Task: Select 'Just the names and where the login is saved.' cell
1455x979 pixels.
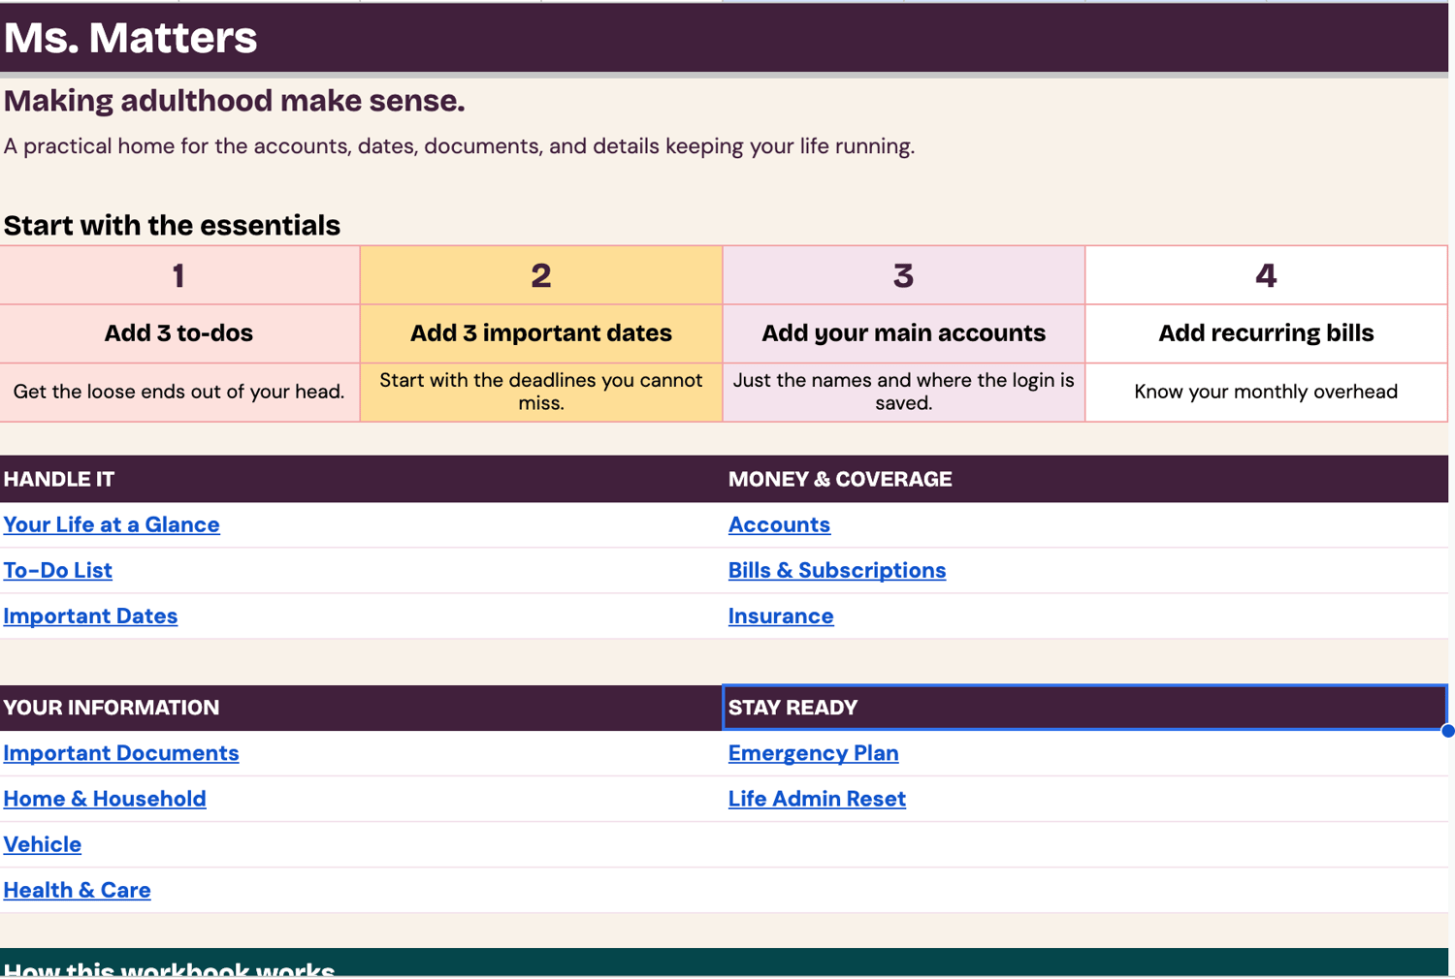Action: point(903,392)
